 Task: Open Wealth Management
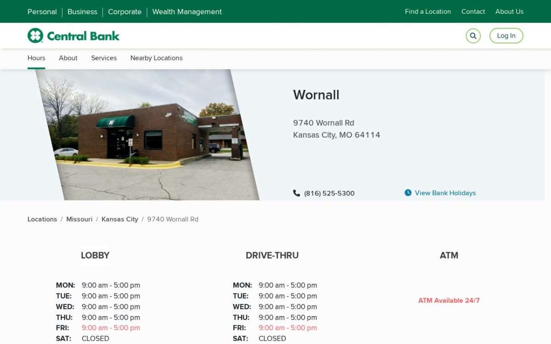coord(187,12)
